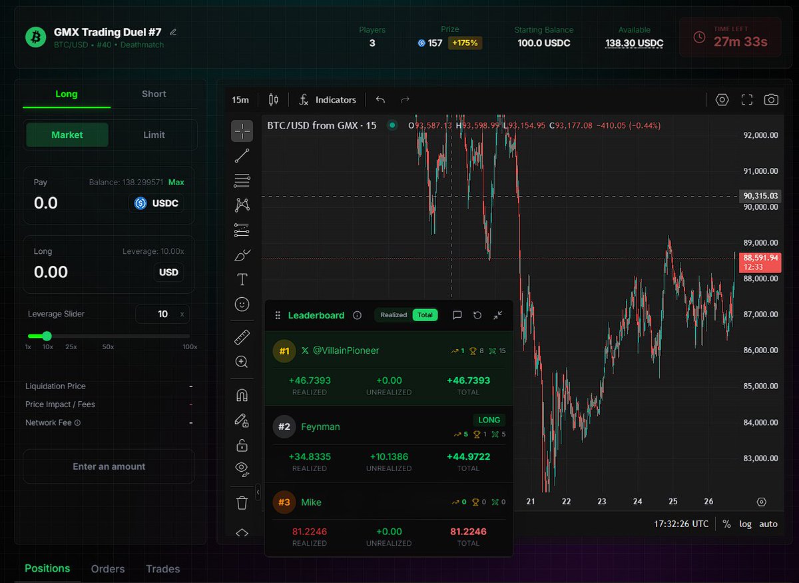Click the 17:32:26 UTC timezone selector
Image resolution: width=799 pixels, height=583 pixels.
(681, 524)
